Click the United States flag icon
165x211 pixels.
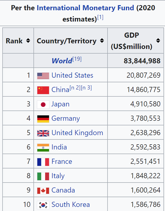pos(43,75)
